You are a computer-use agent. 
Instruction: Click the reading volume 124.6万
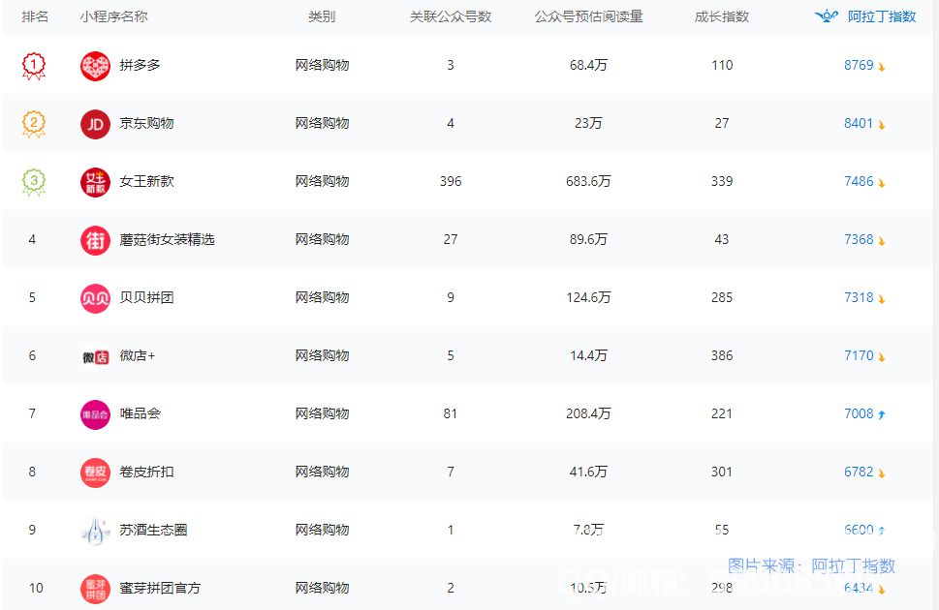(x=588, y=297)
